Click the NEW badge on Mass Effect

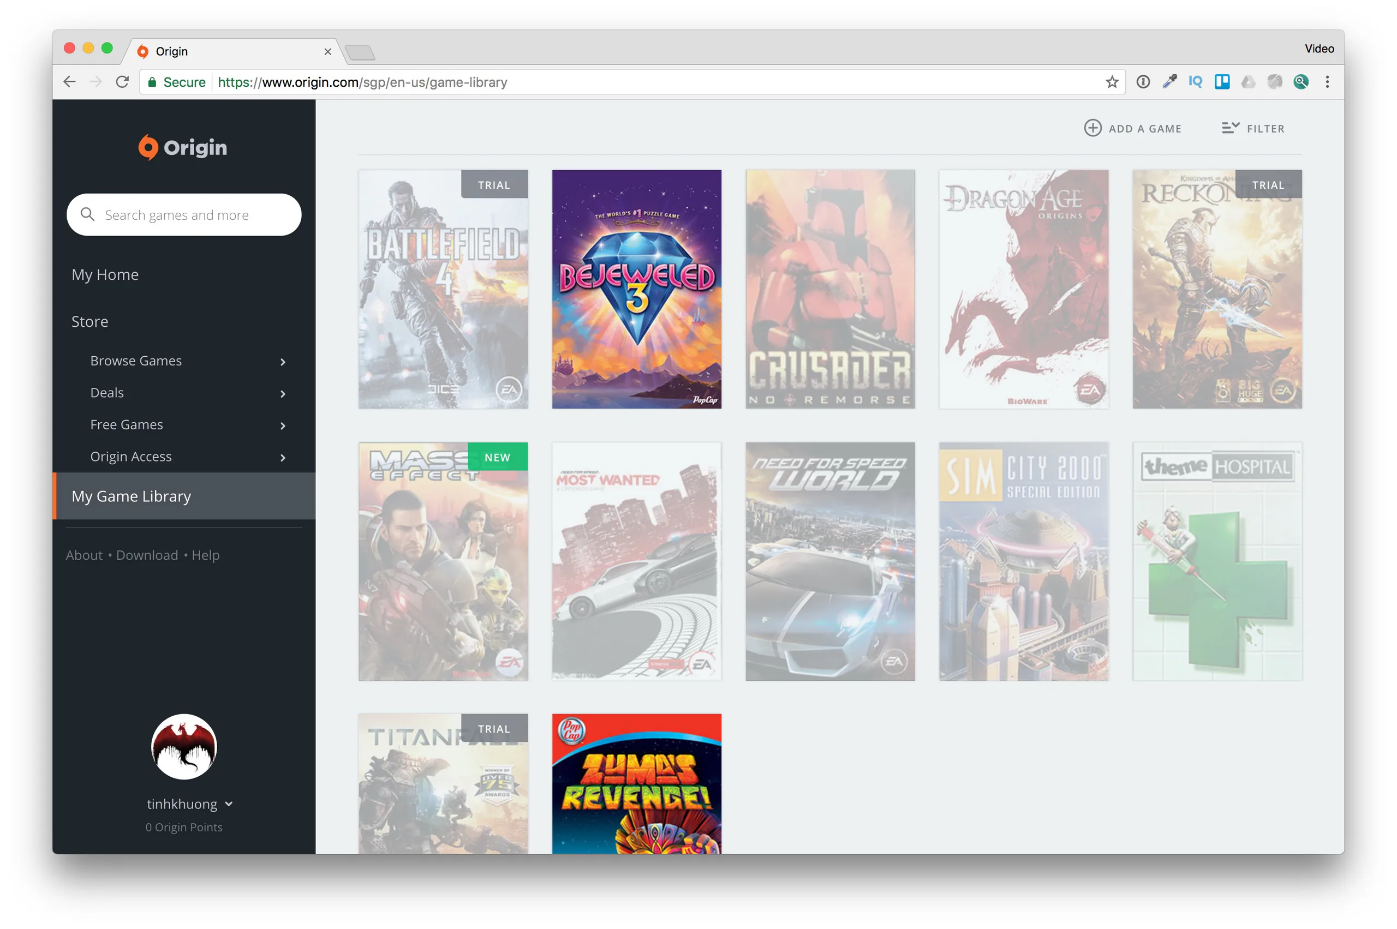point(497,457)
